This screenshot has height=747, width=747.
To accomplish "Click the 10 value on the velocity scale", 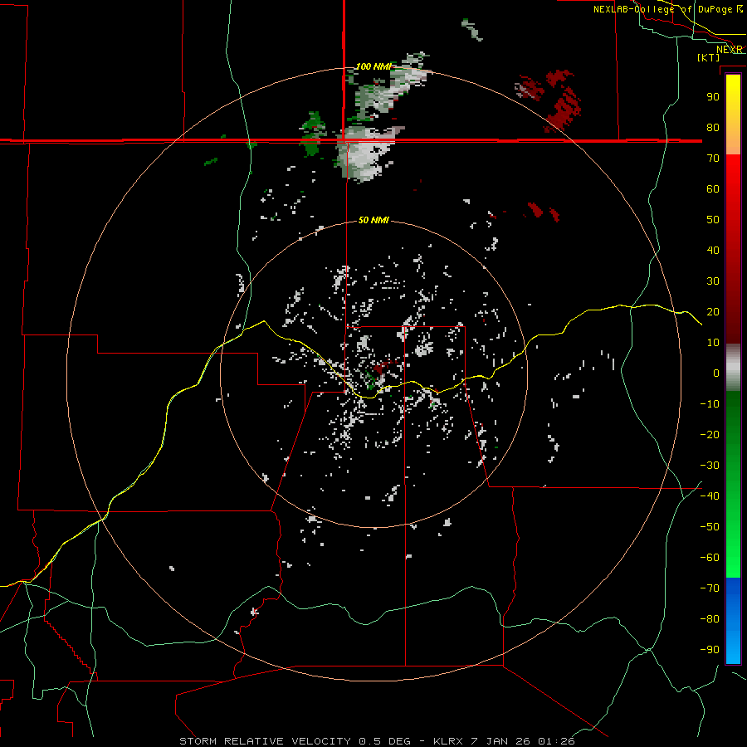I will tap(713, 343).
